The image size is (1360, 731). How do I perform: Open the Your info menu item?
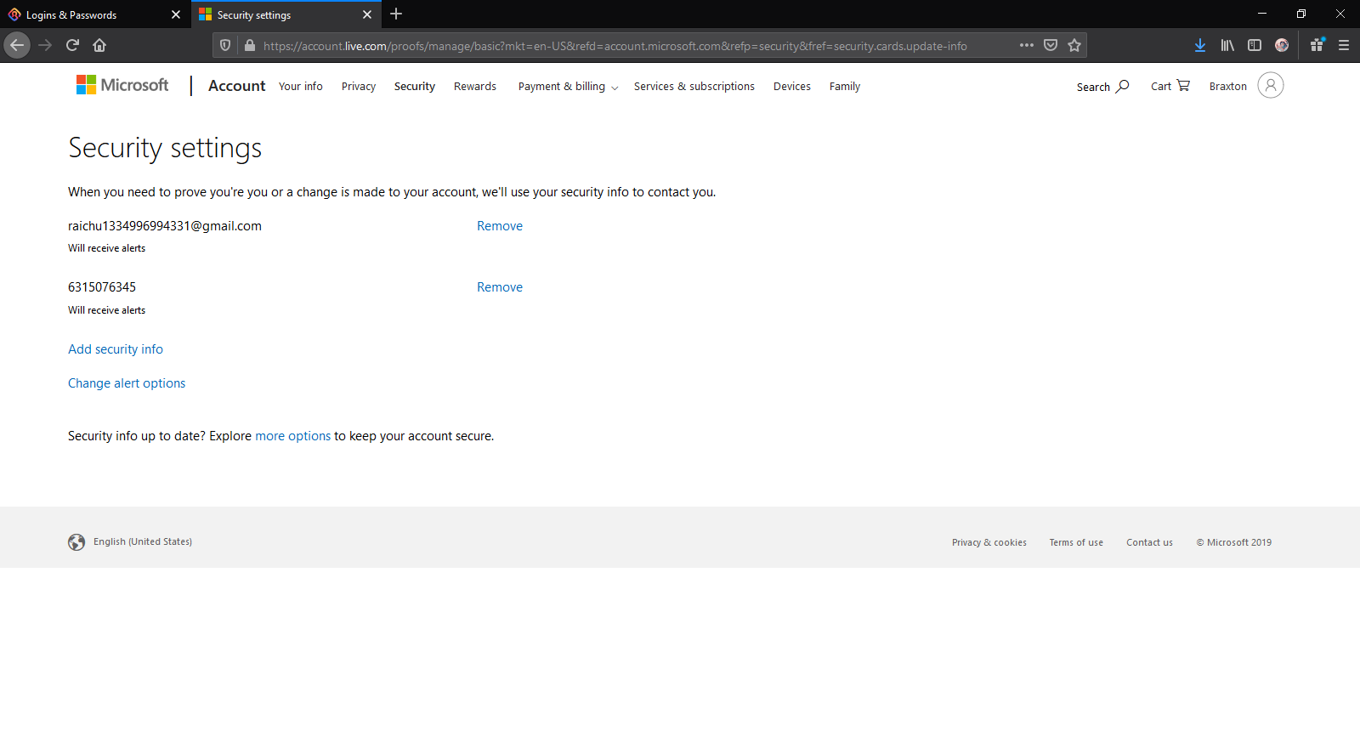pos(301,87)
